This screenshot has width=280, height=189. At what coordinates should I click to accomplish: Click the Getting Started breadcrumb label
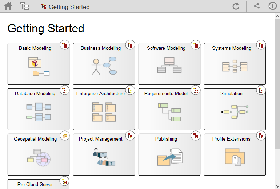69,7
